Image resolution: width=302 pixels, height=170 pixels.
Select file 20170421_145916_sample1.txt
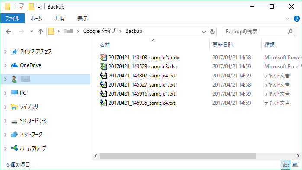142,94
